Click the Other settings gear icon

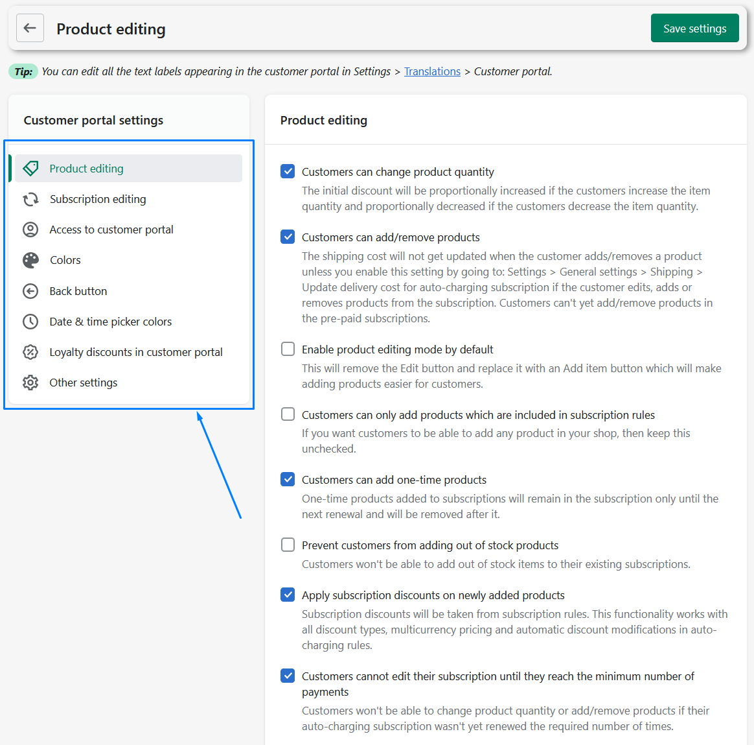coord(31,383)
